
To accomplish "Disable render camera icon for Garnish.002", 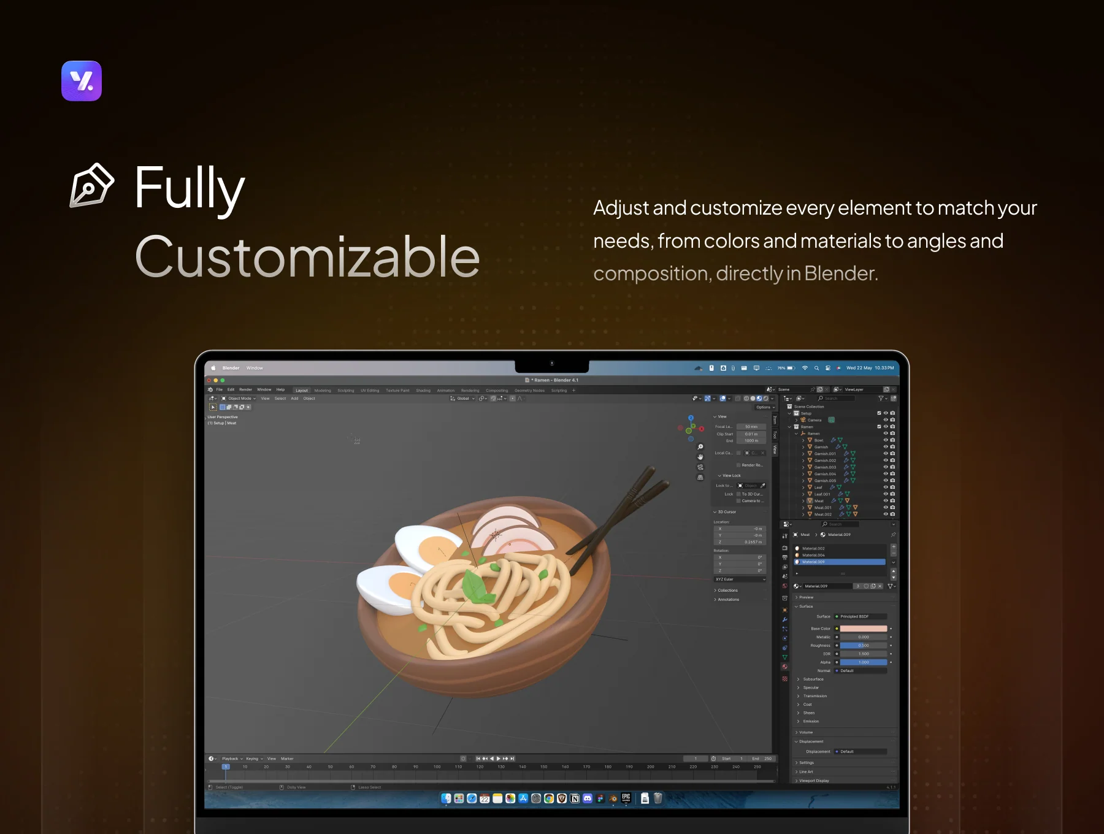I will (x=892, y=461).
